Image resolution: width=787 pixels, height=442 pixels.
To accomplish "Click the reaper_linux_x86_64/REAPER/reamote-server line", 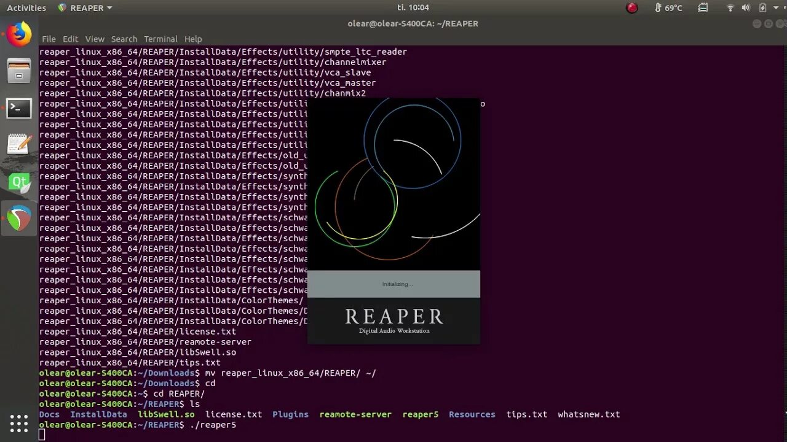I will click(145, 342).
